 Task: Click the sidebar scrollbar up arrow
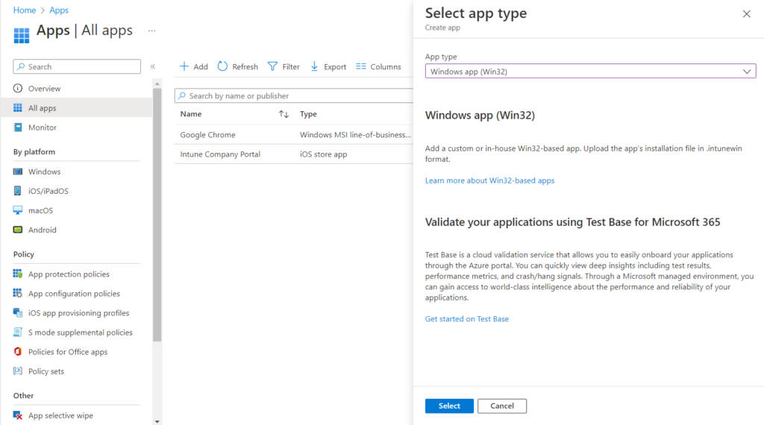(x=157, y=84)
